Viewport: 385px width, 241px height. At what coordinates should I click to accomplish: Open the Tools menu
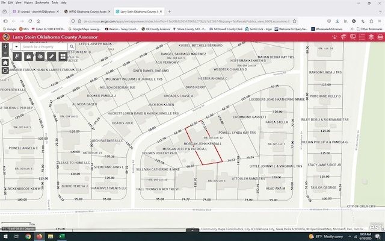(55, 2)
